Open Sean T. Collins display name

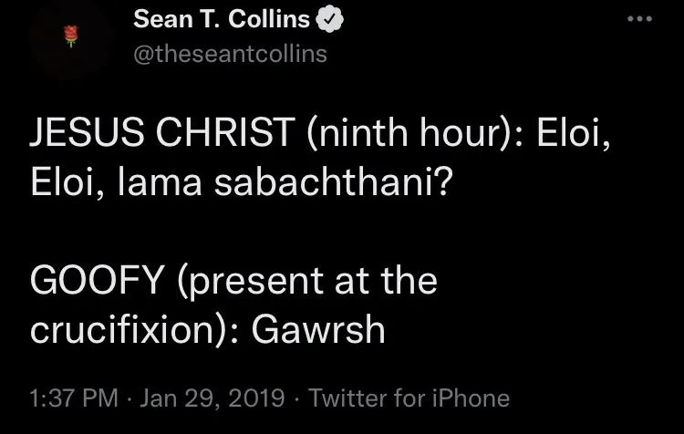pos(221,20)
